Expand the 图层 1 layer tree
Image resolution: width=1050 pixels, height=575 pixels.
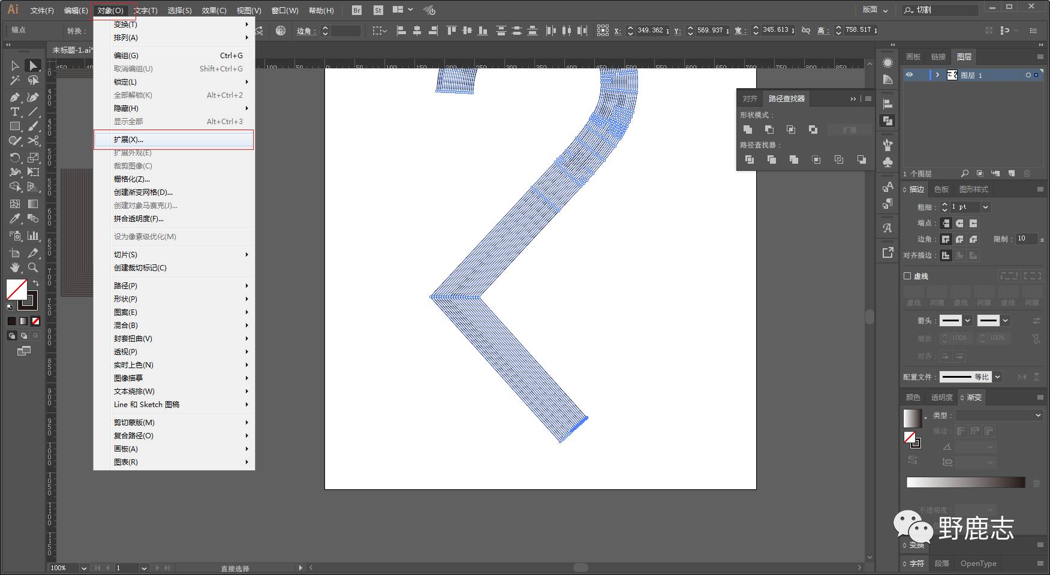click(937, 75)
